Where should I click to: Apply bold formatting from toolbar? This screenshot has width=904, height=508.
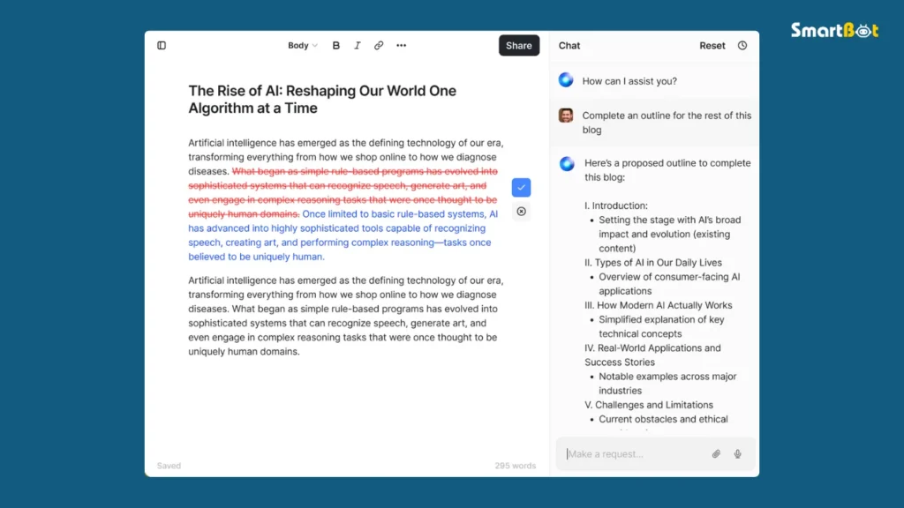point(336,46)
